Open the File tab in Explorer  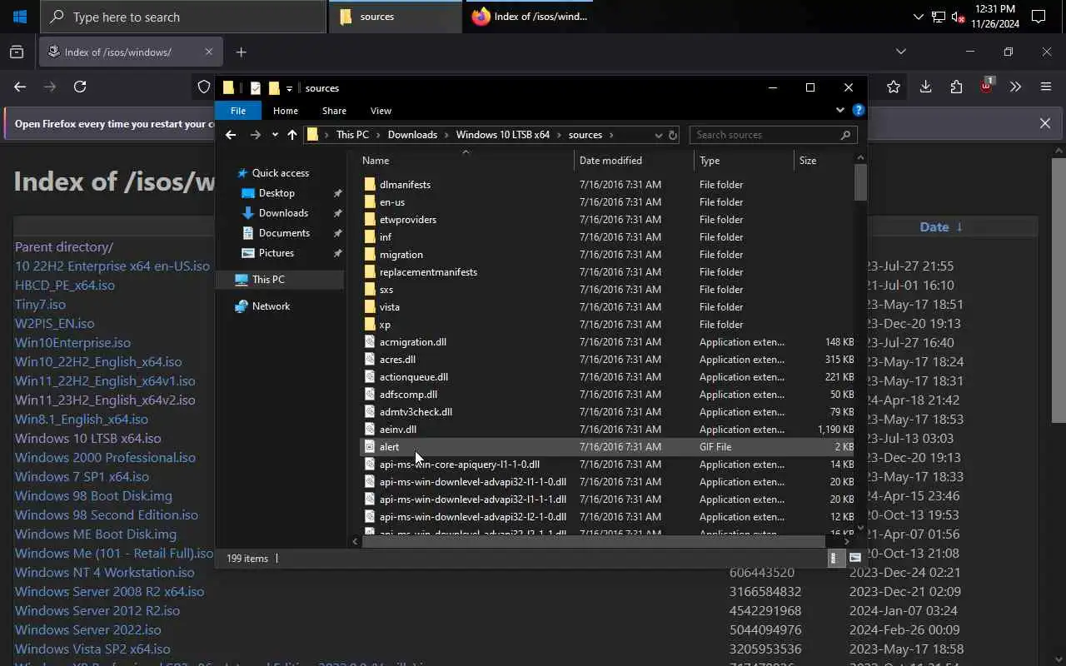click(238, 111)
